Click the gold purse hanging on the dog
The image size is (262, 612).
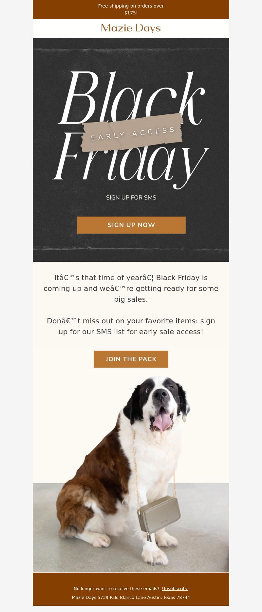click(159, 514)
